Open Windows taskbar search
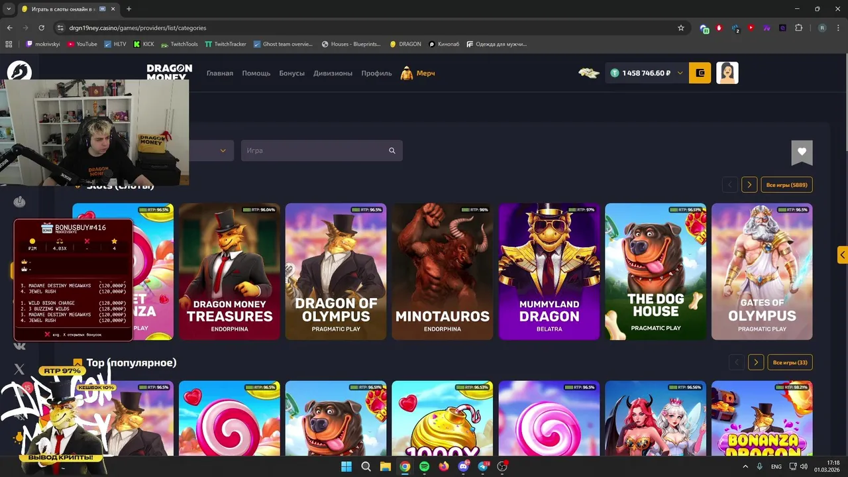 tap(366, 466)
